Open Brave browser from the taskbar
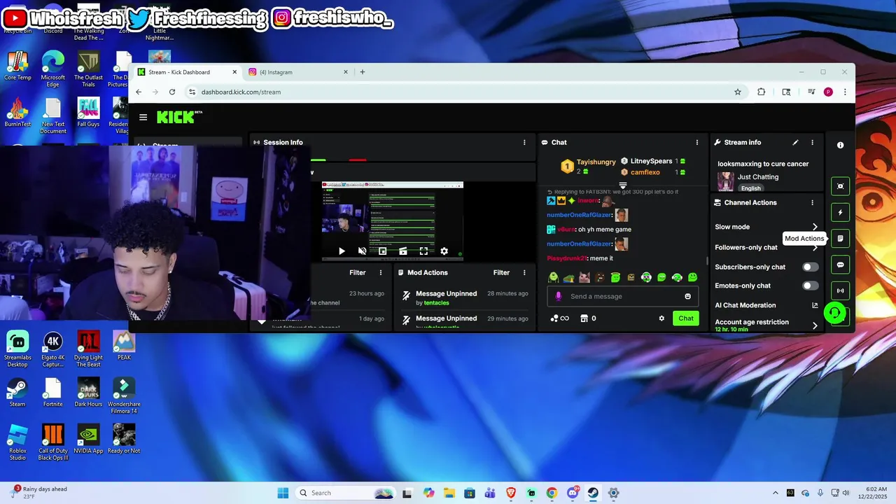 (x=510, y=493)
